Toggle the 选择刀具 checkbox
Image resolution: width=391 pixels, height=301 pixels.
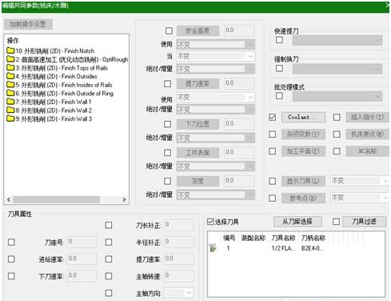[x=210, y=222]
